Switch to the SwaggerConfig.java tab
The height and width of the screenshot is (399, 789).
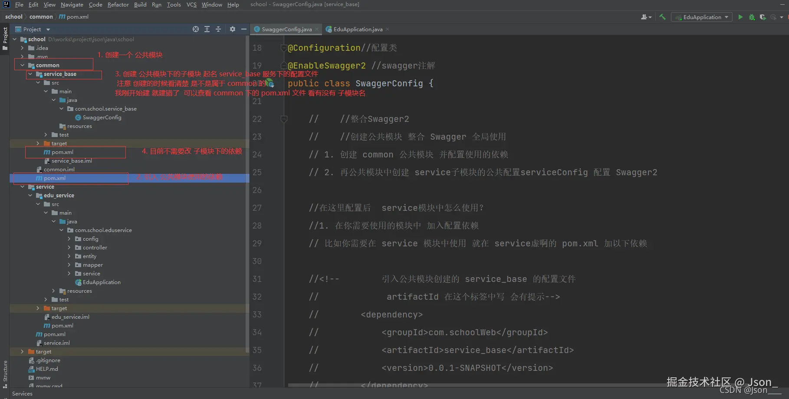point(286,29)
